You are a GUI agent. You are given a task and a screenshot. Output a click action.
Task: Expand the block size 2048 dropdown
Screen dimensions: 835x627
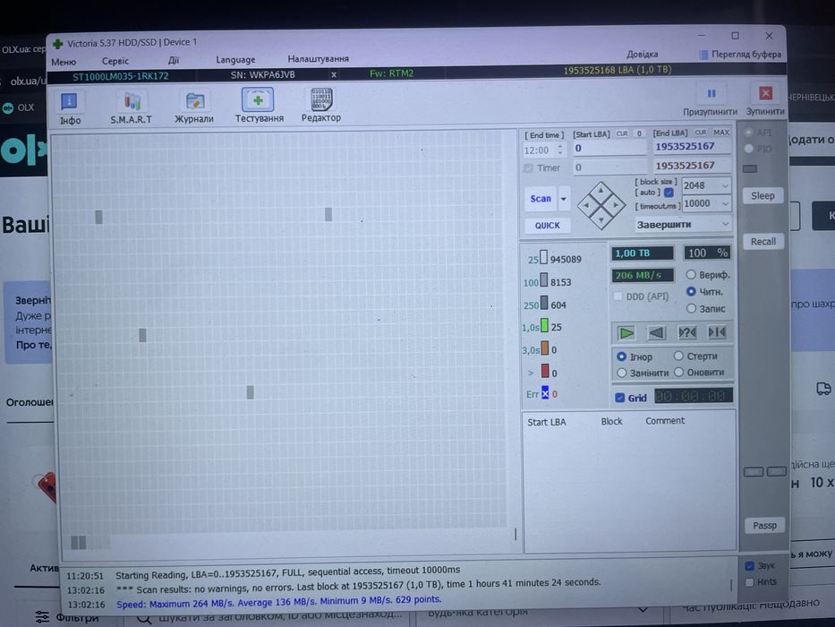pyautogui.click(x=725, y=185)
